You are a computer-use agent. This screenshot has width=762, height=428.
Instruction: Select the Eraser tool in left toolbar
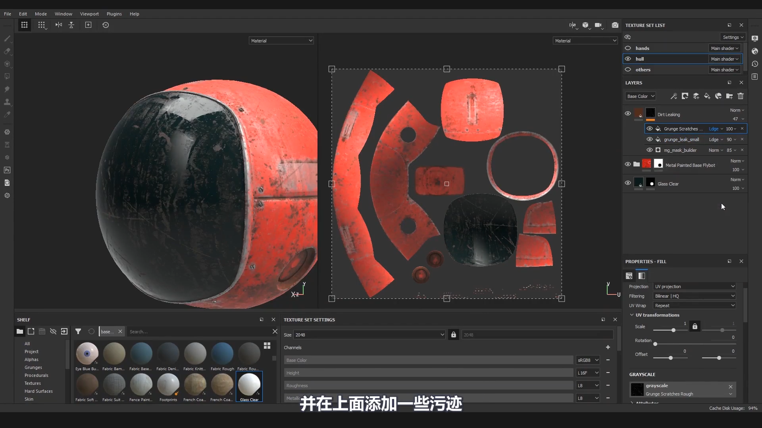[x=7, y=51]
